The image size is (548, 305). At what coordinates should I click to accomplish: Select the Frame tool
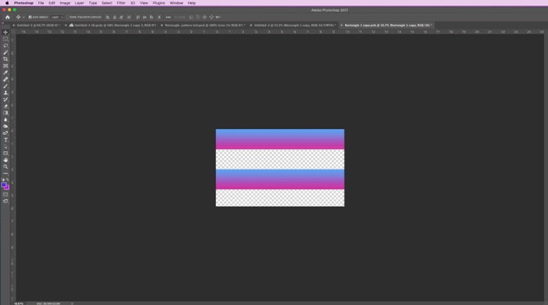click(5, 66)
